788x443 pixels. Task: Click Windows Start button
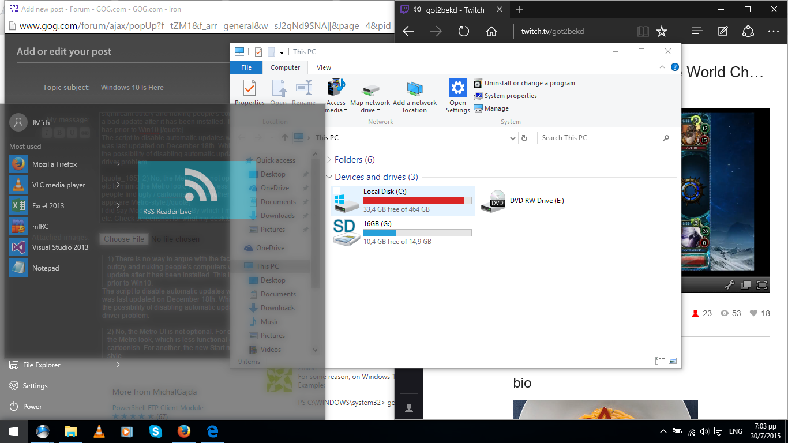(x=14, y=431)
